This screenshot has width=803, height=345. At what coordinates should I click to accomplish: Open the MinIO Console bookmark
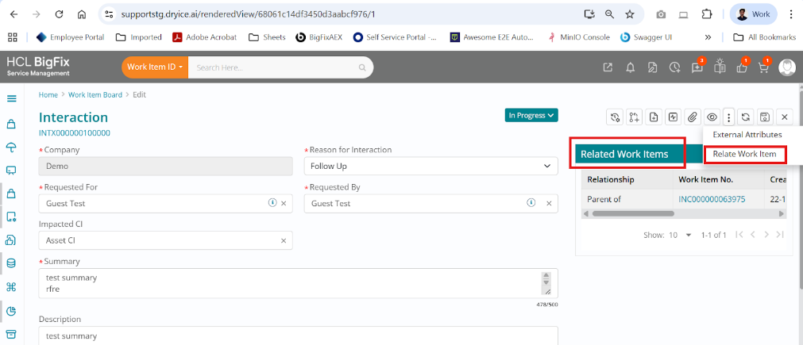coord(579,36)
